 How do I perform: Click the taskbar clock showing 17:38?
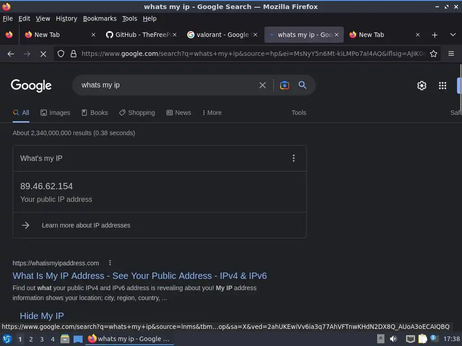point(451,339)
